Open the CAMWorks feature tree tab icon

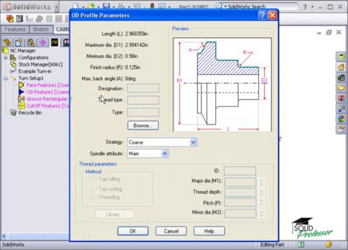pos(55,42)
